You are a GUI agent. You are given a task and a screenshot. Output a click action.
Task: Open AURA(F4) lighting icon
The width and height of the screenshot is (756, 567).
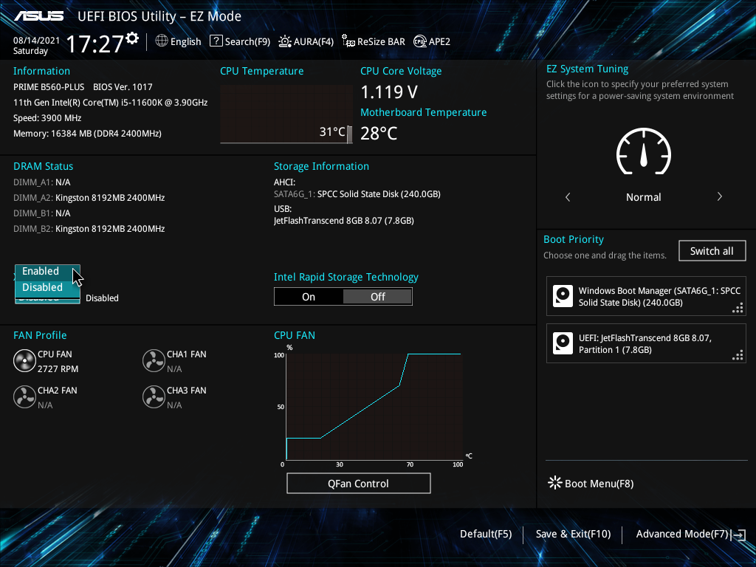[285, 41]
